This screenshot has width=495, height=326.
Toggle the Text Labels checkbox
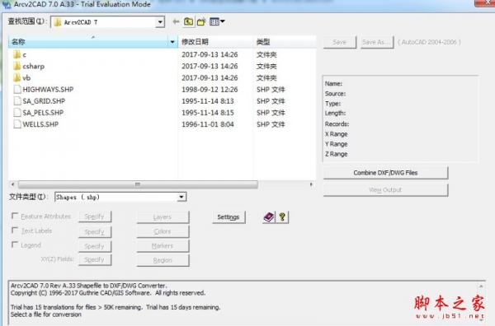point(15,231)
